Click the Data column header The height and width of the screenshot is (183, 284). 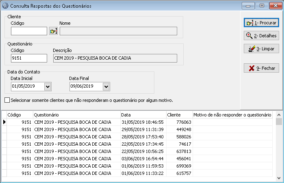(x=143, y=115)
